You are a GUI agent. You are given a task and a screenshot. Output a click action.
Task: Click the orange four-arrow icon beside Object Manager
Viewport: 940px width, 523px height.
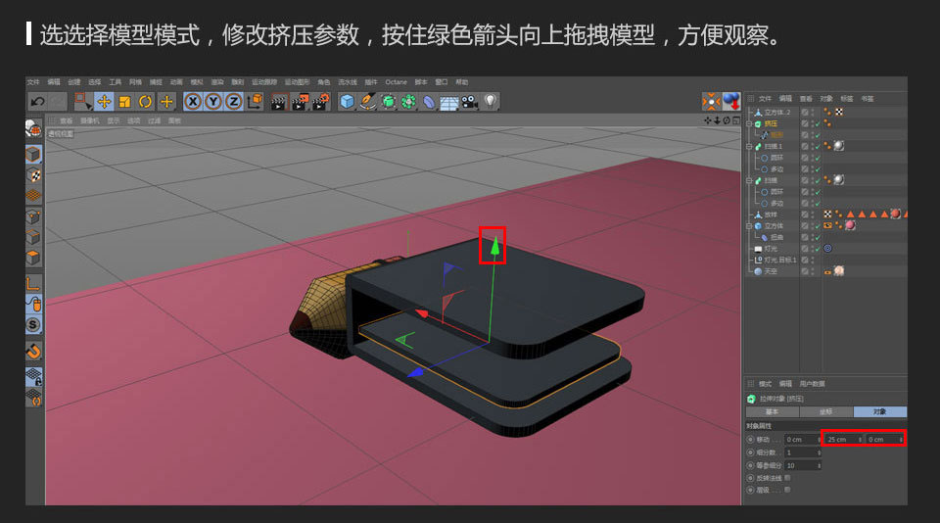(711, 101)
